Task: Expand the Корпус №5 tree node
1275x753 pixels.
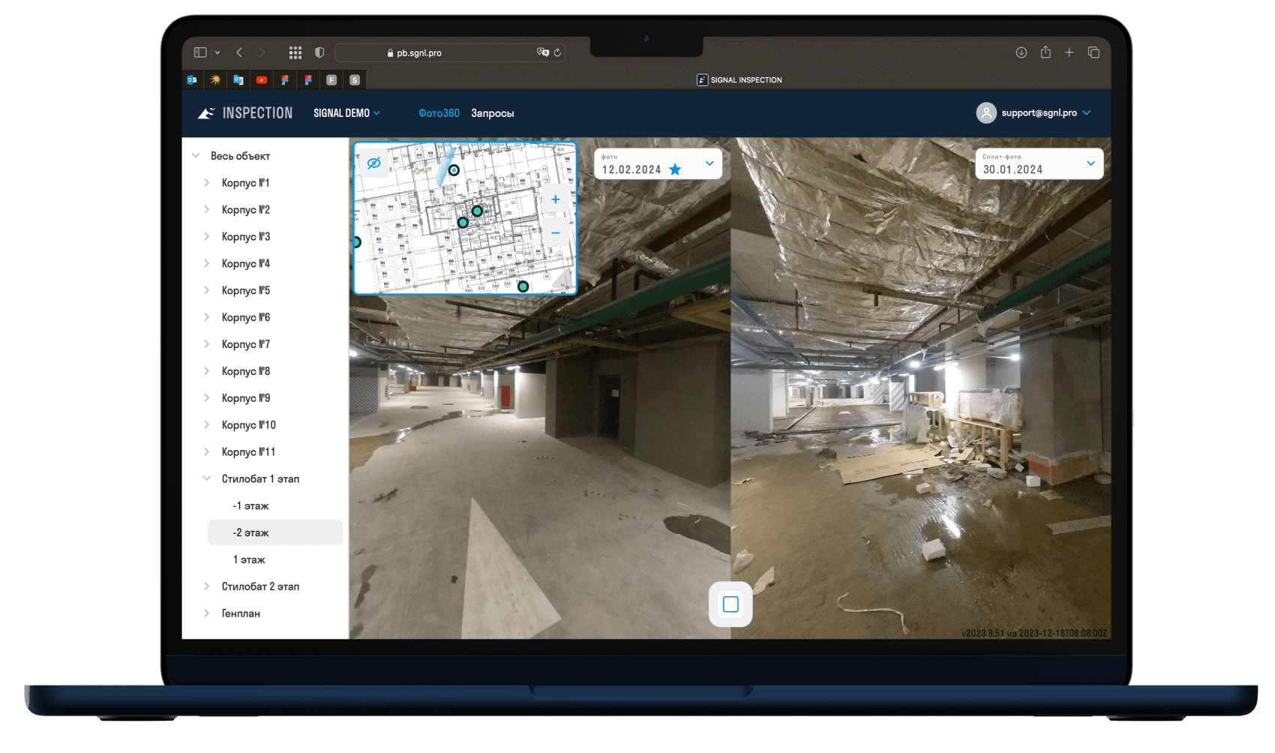Action: [206, 290]
